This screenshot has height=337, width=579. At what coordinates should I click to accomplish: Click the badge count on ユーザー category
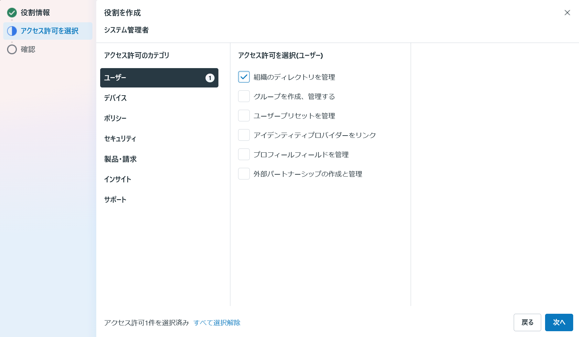coord(210,78)
